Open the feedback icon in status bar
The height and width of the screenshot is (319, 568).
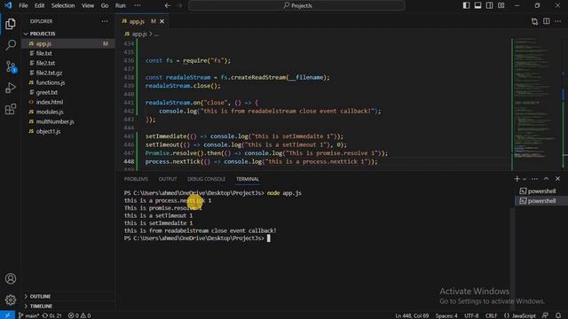pyautogui.click(x=545, y=315)
